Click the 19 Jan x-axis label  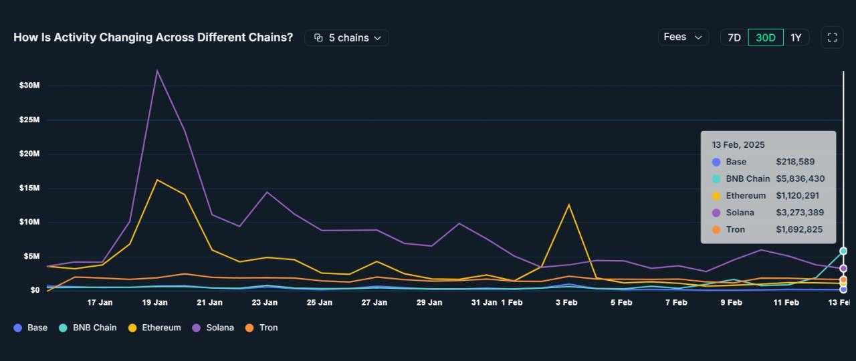coord(154,303)
